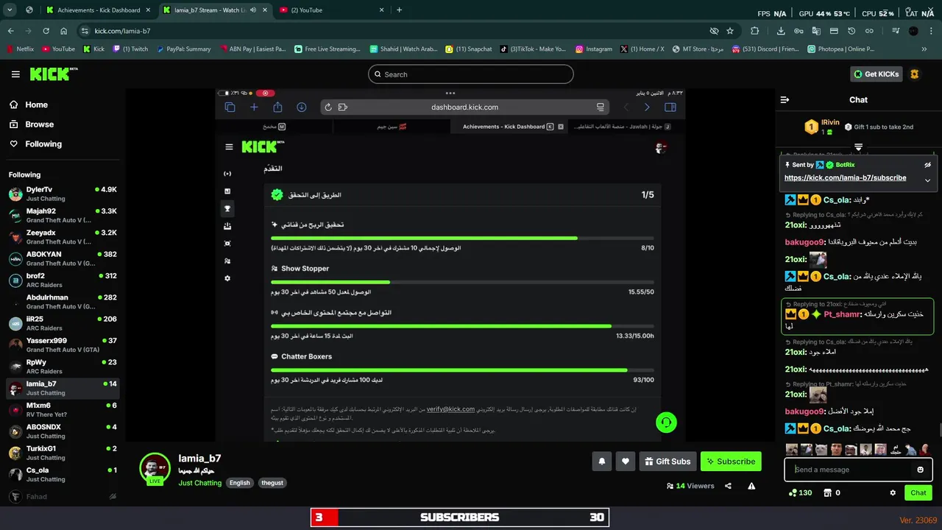Click the green Chat send button
This screenshot has height=530, width=942.
point(918,492)
